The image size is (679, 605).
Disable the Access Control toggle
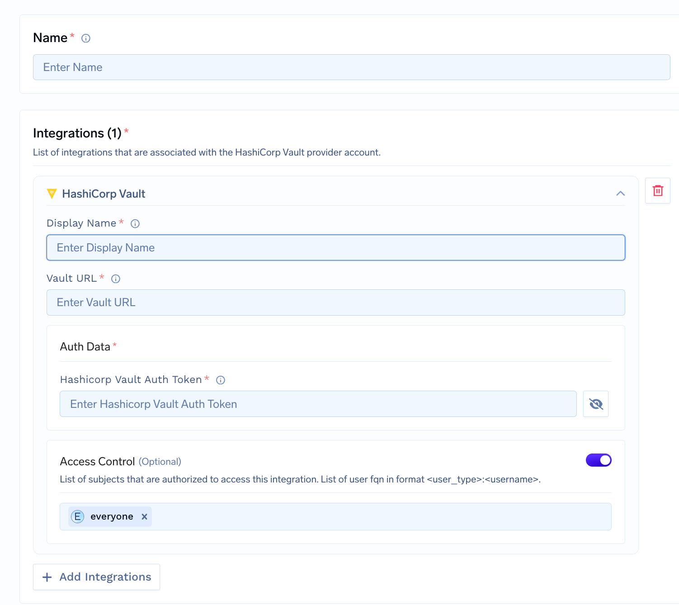(599, 460)
